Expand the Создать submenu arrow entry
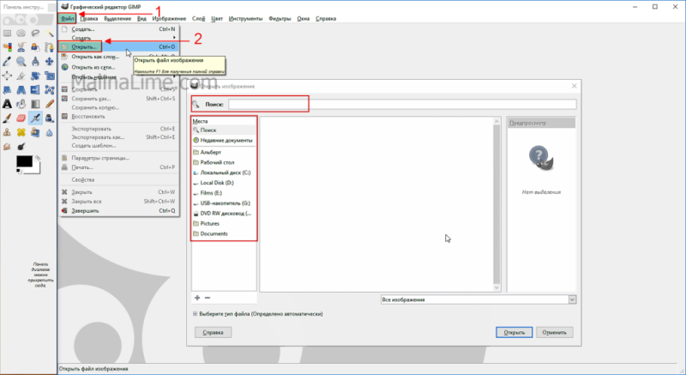686x375 pixels. pyautogui.click(x=118, y=38)
